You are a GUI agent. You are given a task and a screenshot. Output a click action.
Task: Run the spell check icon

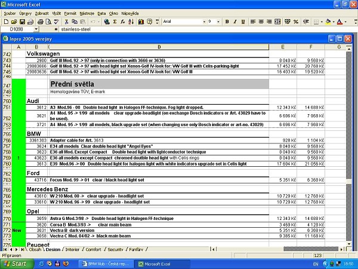(x=57, y=22)
